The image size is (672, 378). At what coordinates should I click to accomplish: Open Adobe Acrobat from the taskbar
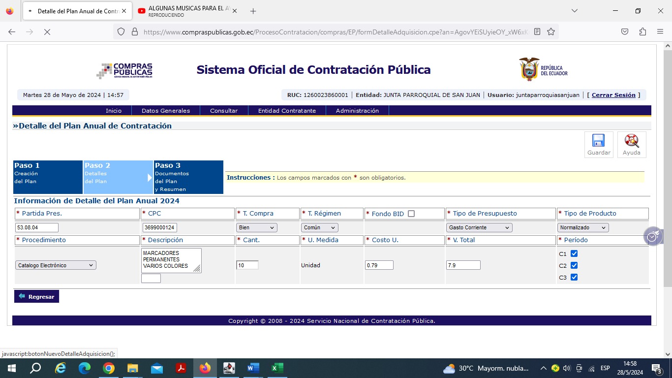coord(181,368)
